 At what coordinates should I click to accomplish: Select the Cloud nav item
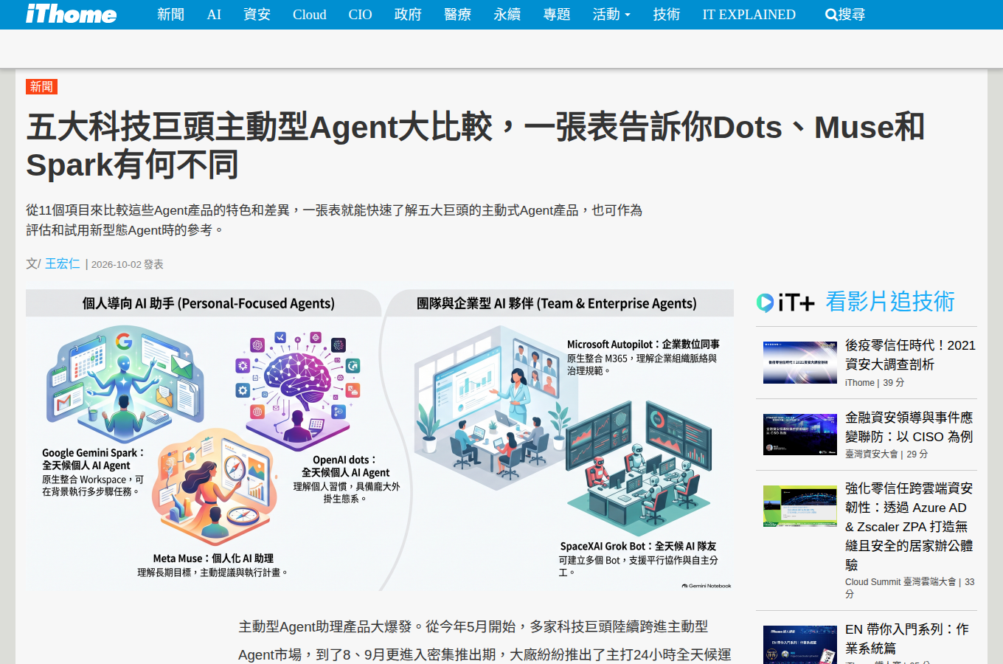tap(309, 14)
